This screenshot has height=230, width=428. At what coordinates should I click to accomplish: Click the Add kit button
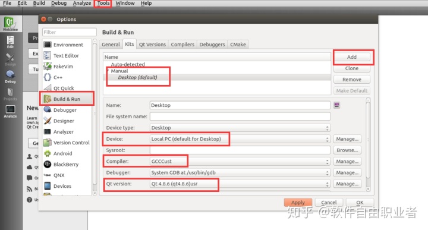[352, 57]
